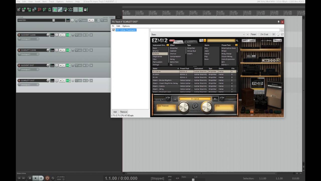
Task: Open the EZmix Menu dropdown
Action: tap(277, 40)
